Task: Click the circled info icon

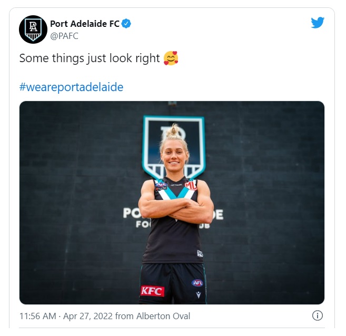Action: 318,315
